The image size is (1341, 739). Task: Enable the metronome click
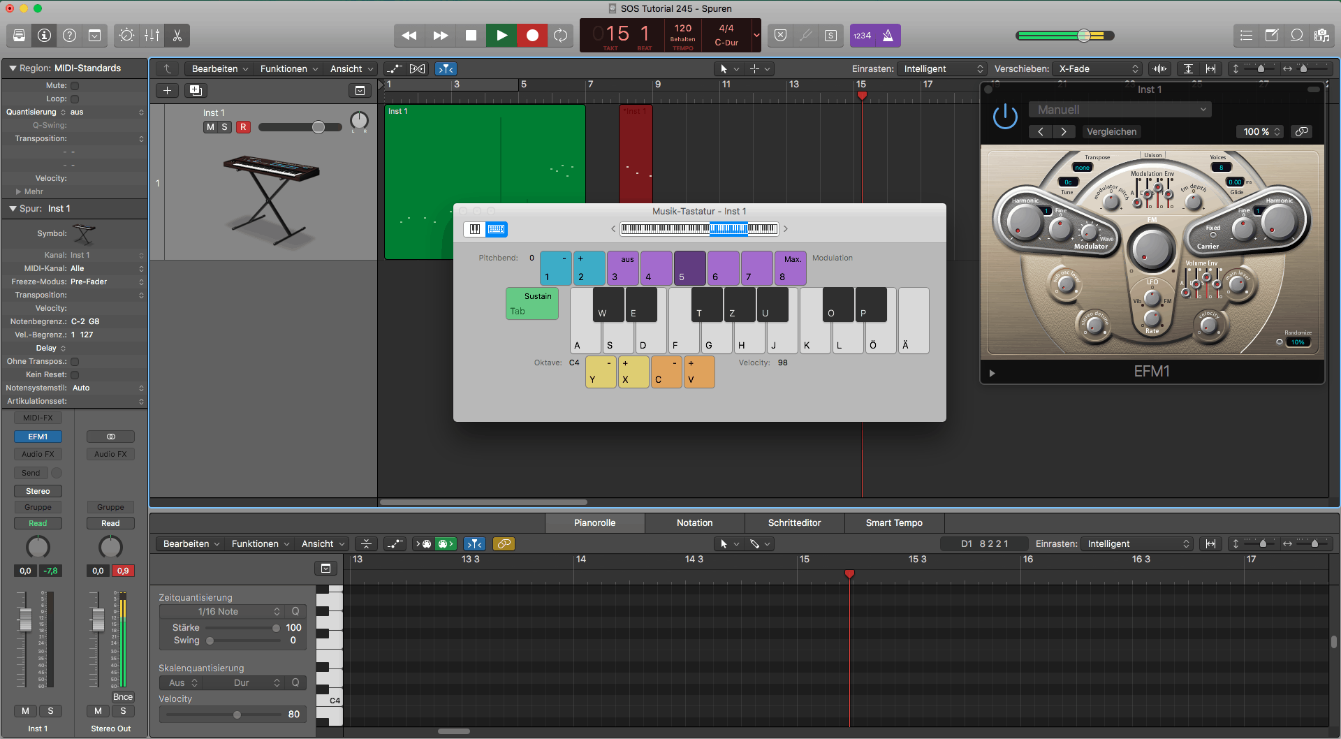tap(888, 36)
